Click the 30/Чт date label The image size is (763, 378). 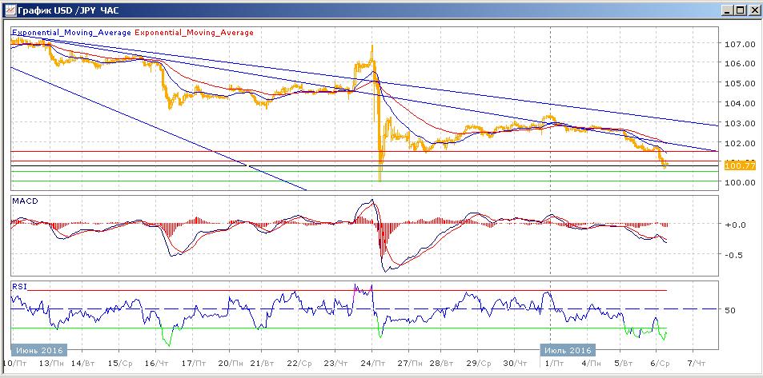tap(516, 364)
